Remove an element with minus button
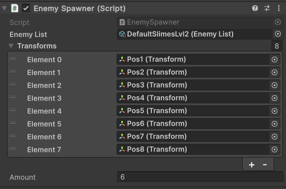 point(265,165)
